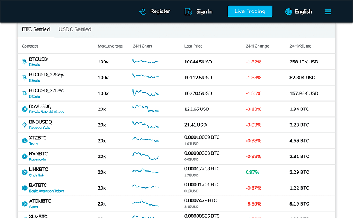Open the Register link
Screen dimensions: 353x218
point(160,11)
